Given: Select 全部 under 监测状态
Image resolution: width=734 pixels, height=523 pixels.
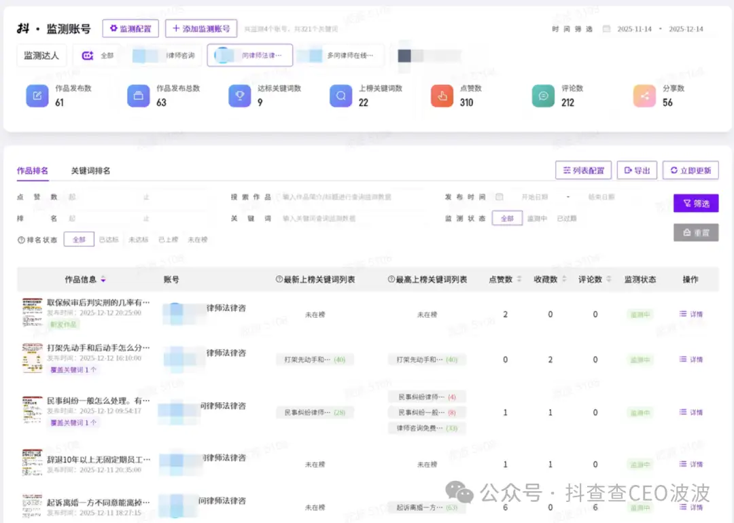Looking at the screenshot, I should click(x=507, y=219).
